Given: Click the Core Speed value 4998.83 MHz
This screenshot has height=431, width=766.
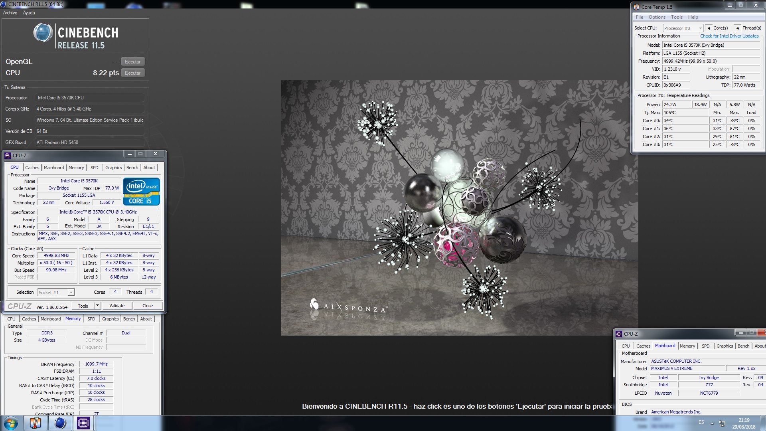Looking at the screenshot, I should (56, 256).
